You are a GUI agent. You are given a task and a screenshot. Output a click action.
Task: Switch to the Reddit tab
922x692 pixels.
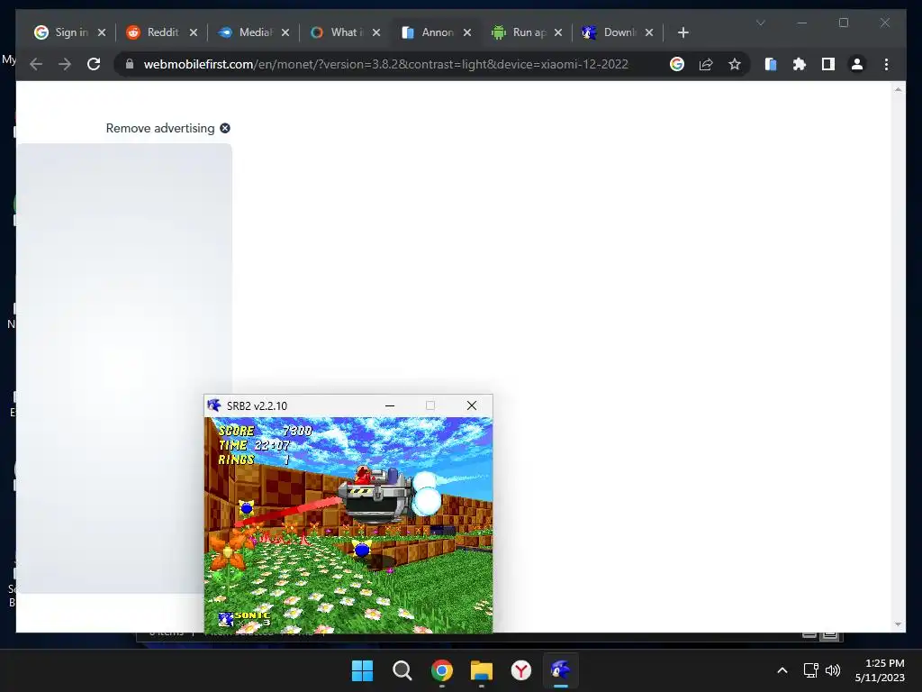(x=153, y=32)
